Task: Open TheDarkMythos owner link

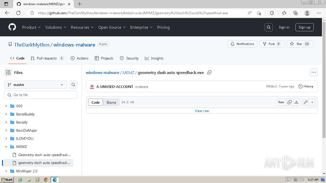Action: [x=32, y=44]
